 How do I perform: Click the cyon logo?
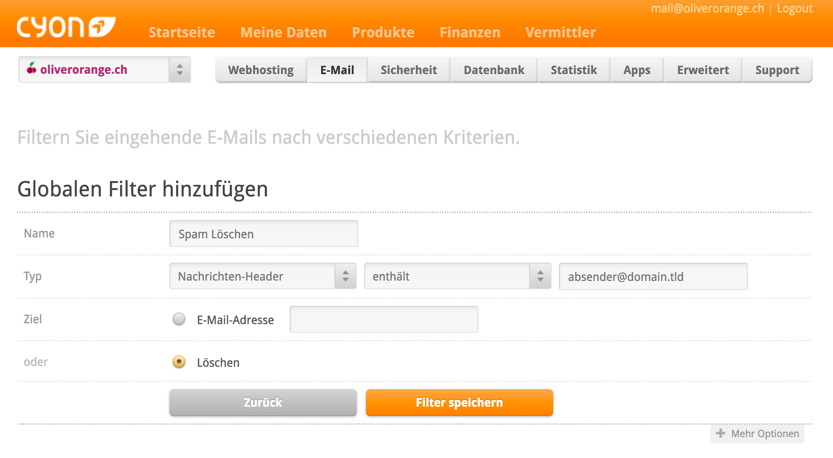pyautogui.click(x=66, y=27)
